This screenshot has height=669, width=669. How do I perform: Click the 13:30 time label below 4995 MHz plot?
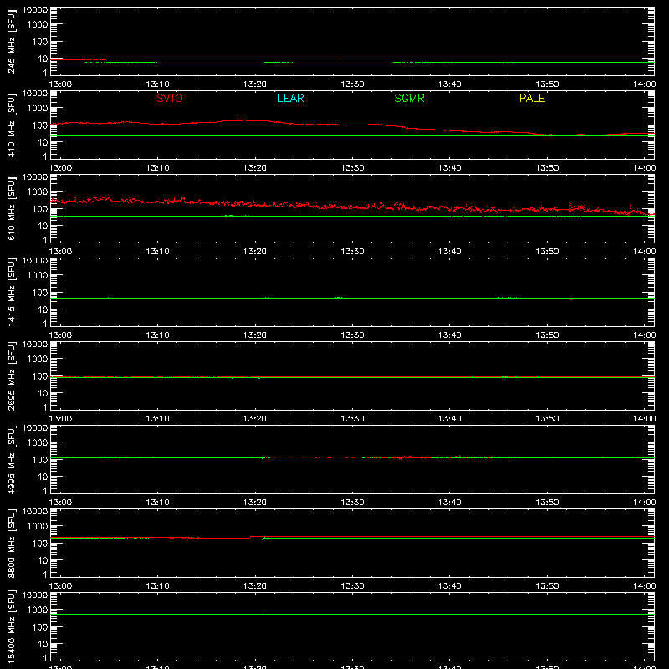tap(352, 503)
